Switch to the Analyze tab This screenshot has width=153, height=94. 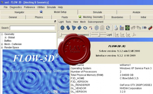click(x=135, y=12)
